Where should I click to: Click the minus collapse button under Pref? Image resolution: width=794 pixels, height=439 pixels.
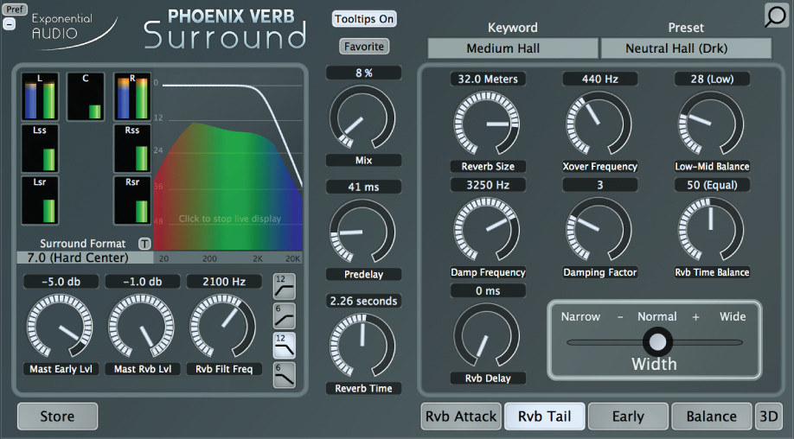[10, 24]
